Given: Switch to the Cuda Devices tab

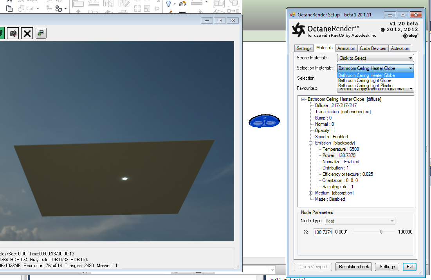Looking at the screenshot, I should 373,48.
